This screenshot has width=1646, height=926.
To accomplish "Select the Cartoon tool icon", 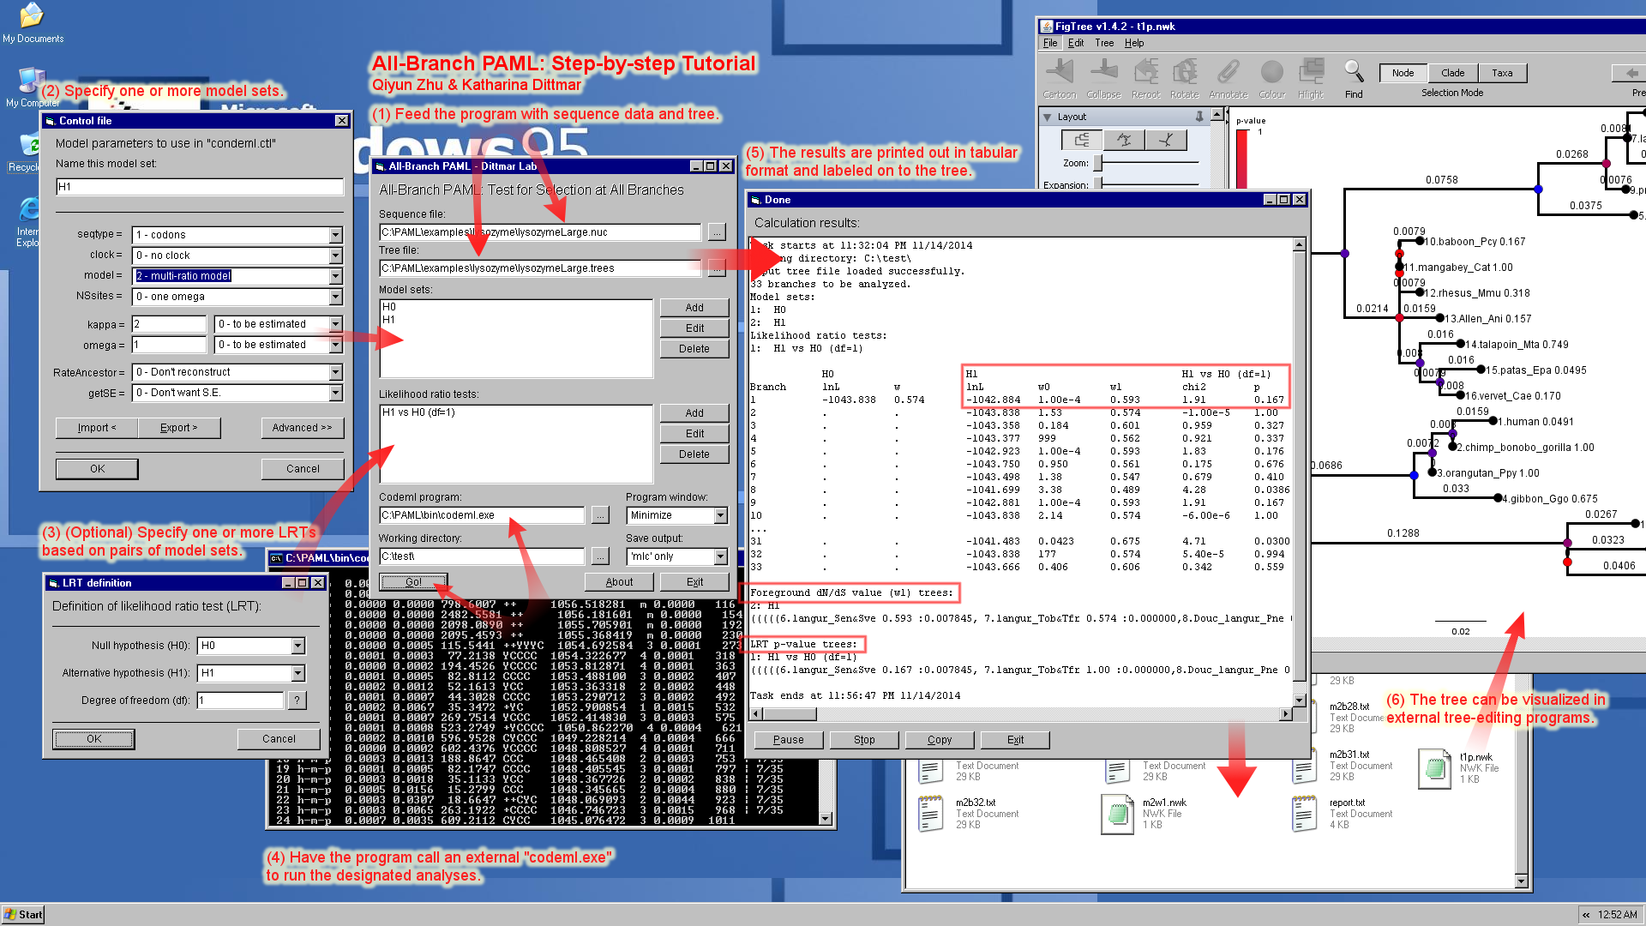I will 1060,72.
